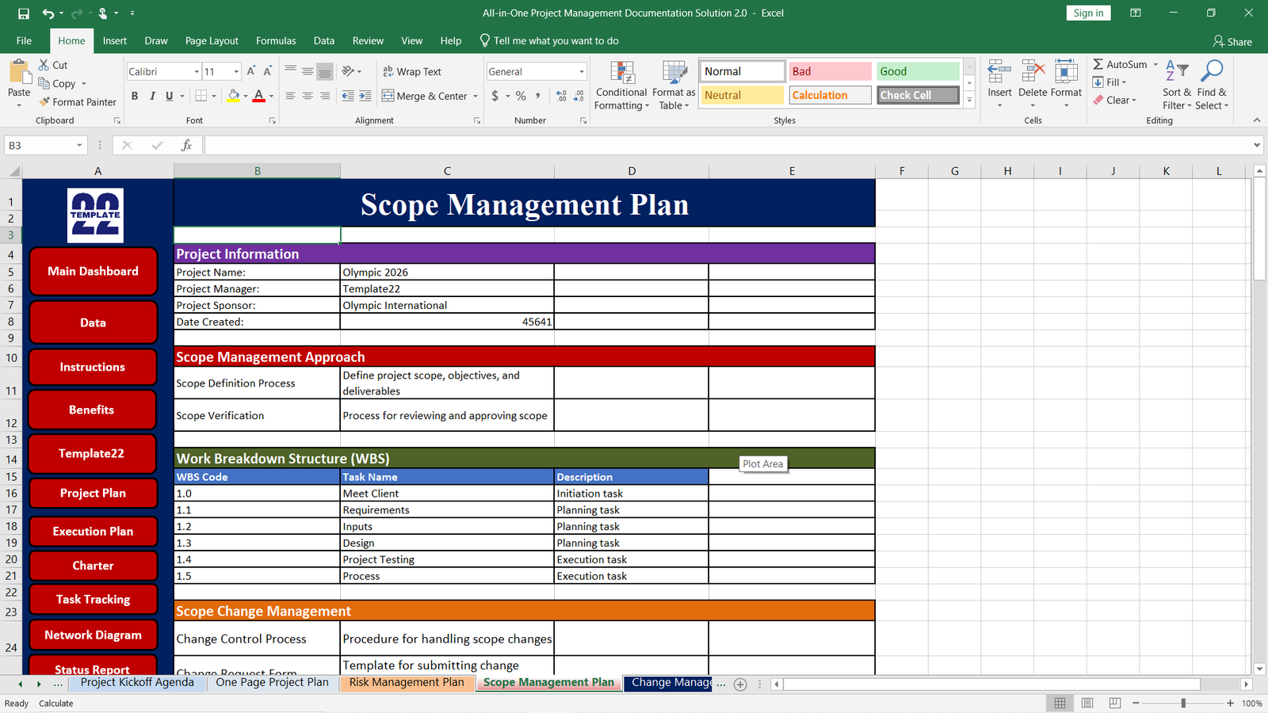Viewport: 1268px width, 713px height.
Task: Click the Find & Select magnifier icon
Action: [1212, 71]
